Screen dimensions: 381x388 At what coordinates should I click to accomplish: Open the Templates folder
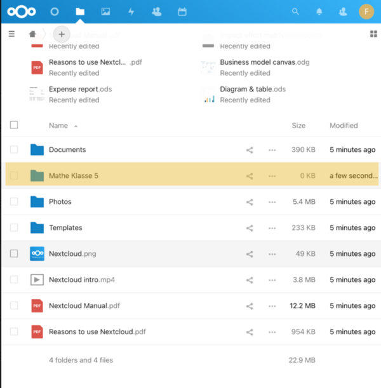[65, 227]
